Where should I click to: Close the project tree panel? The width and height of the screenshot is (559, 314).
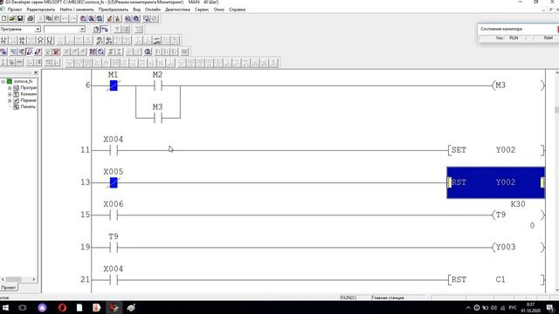(36, 72)
